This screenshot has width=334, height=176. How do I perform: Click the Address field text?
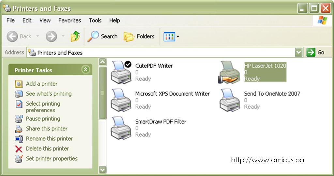pyautogui.click(x=60, y=52)
